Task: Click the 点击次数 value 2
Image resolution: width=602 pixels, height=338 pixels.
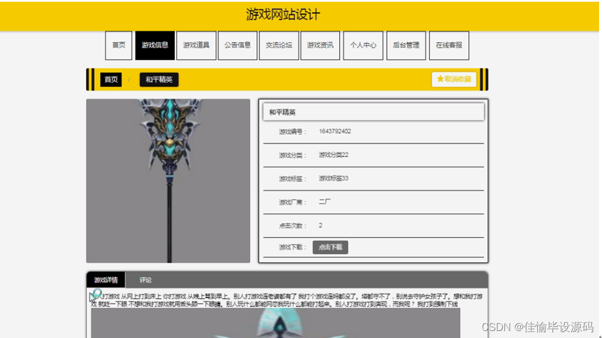Action: (x=321, y=225)
